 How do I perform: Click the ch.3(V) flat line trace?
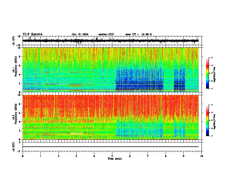pyautogui.click(x=110, y=147)
